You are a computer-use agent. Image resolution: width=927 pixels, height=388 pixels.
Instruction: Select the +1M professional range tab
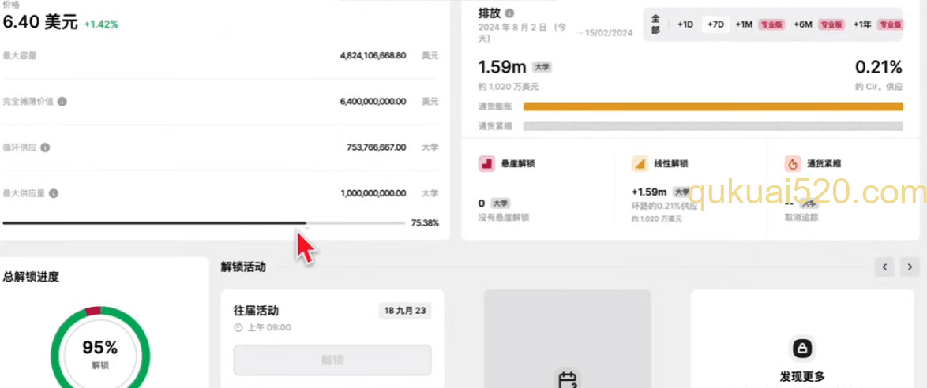[759, 24]
